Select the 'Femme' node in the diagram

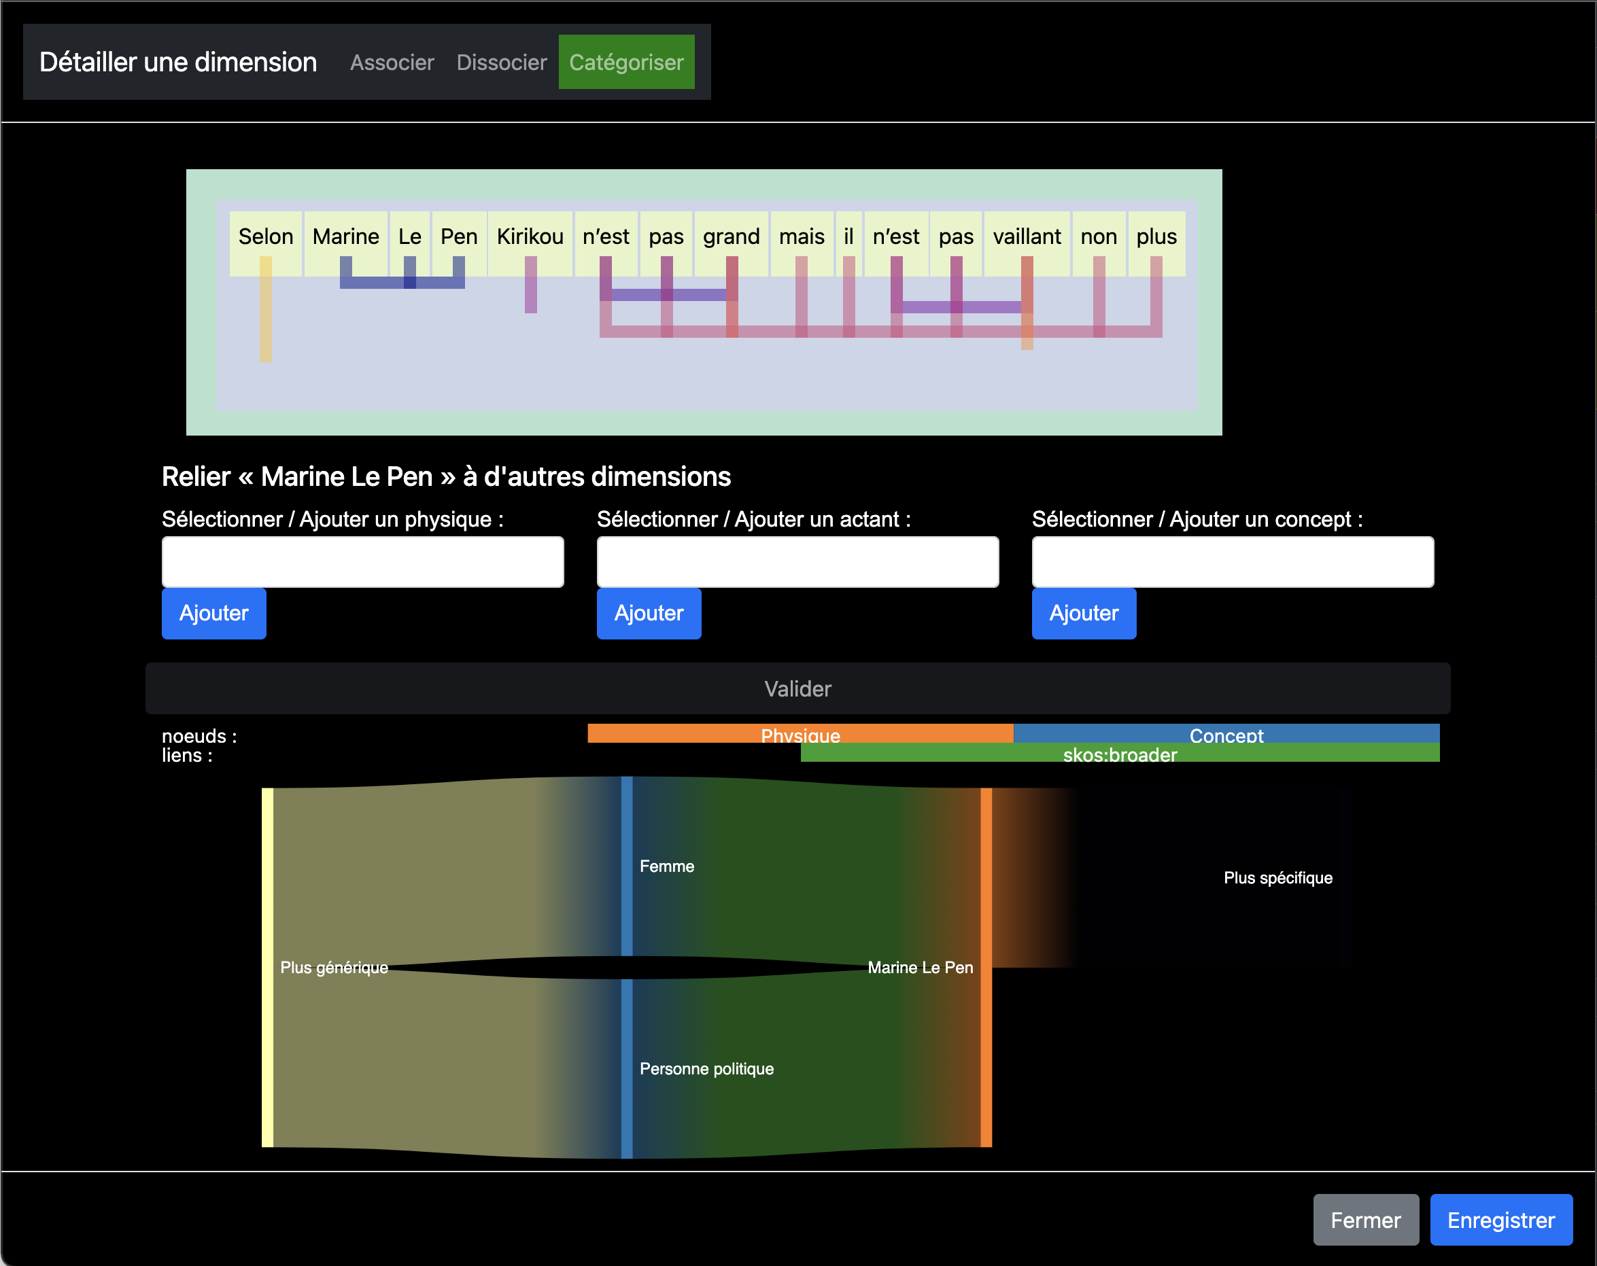pyautogui.click(x=627, y=866)
